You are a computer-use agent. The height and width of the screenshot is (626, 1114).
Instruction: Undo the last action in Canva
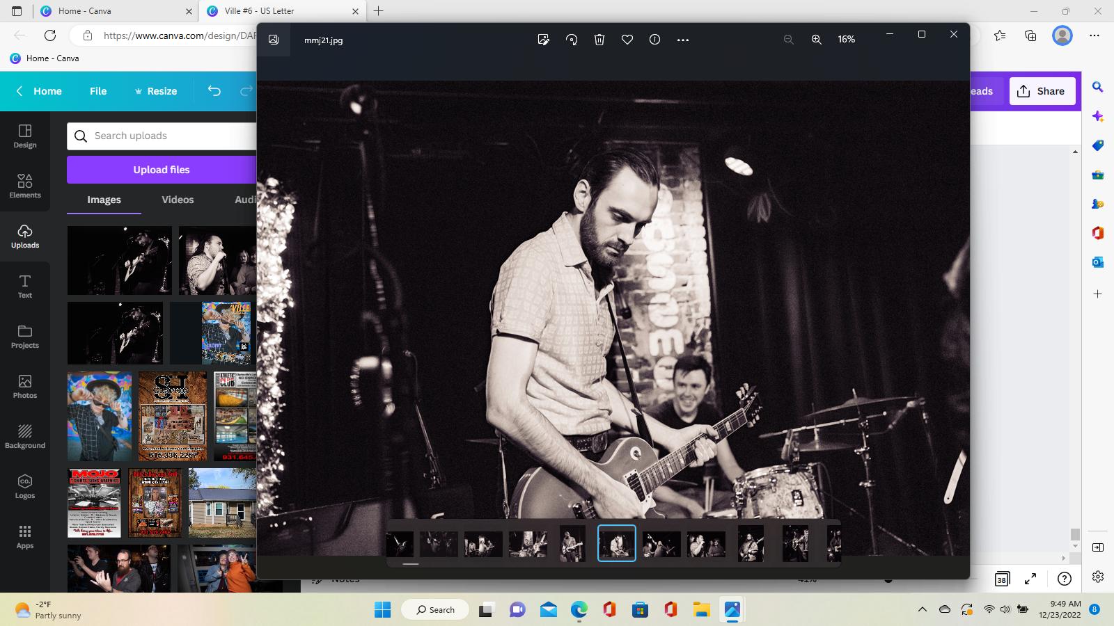tap(214, 91)
